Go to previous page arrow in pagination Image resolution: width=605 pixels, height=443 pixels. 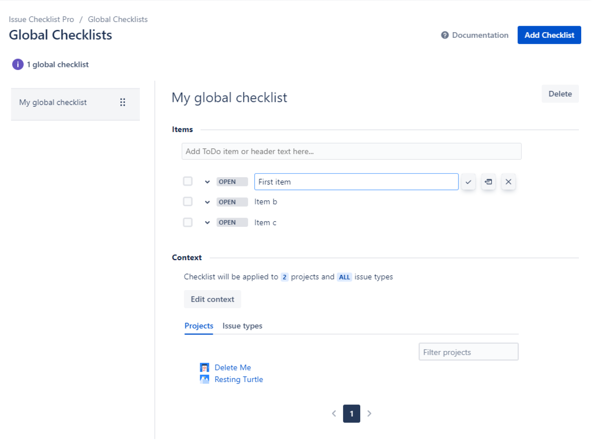334,413
